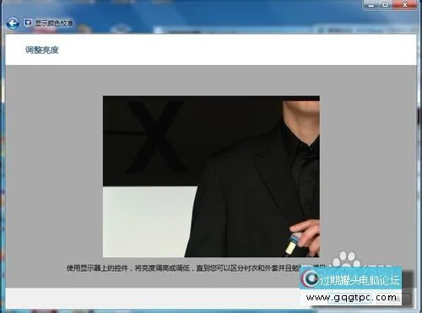Select the window title 显示颜色校准
This screenshot has height=313, width=422.
54,23
